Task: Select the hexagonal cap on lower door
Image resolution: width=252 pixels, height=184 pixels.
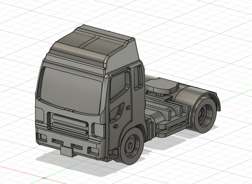Action: point(115,126)
